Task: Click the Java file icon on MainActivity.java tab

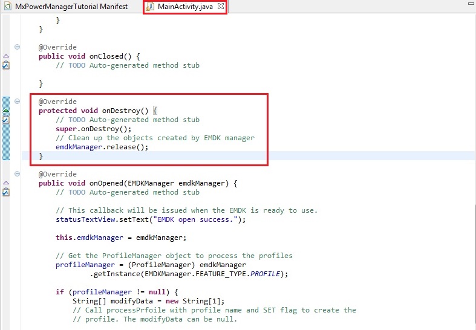Action: click(150, 7)
